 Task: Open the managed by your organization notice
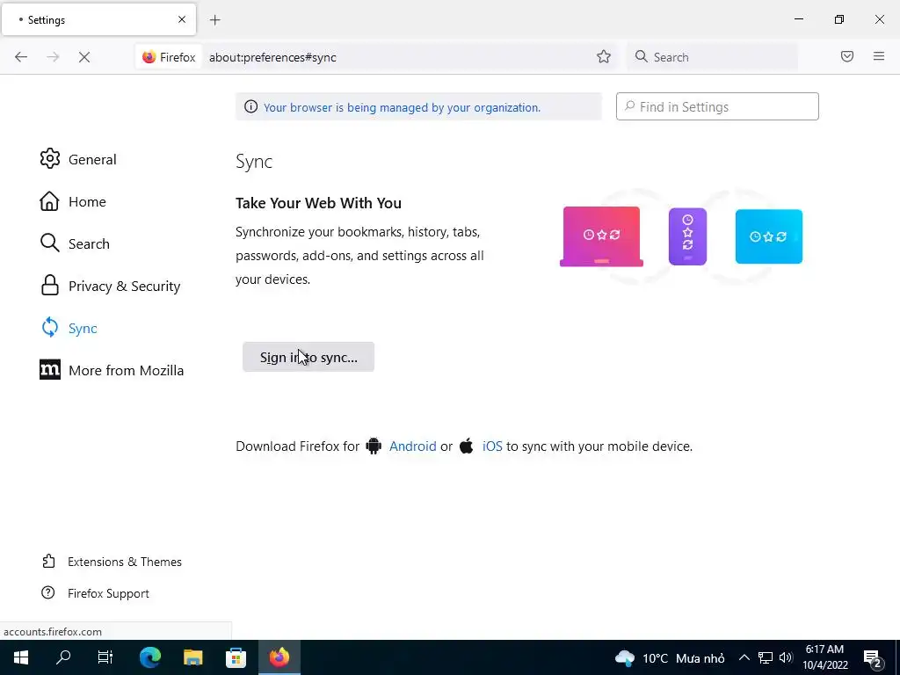coord(402,107)
